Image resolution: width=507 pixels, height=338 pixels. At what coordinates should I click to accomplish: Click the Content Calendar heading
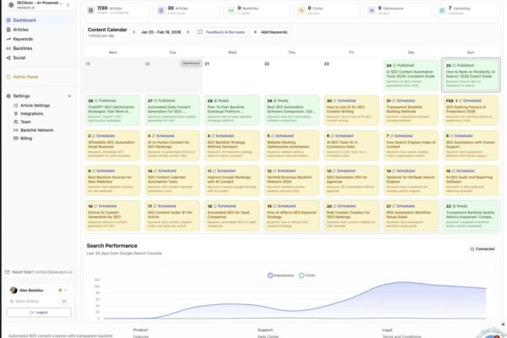[x=107, y=30]
